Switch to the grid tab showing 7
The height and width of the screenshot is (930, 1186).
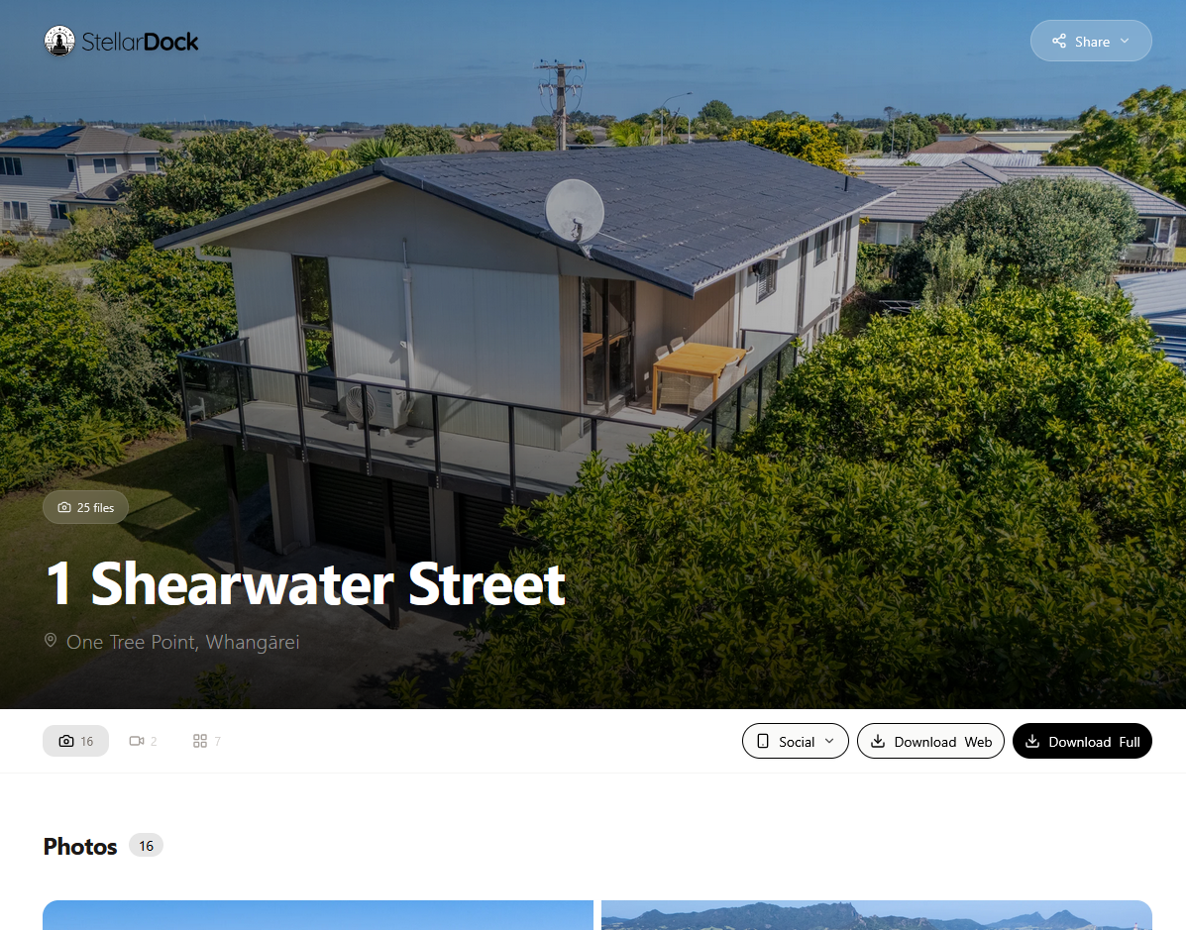point(206,741)
